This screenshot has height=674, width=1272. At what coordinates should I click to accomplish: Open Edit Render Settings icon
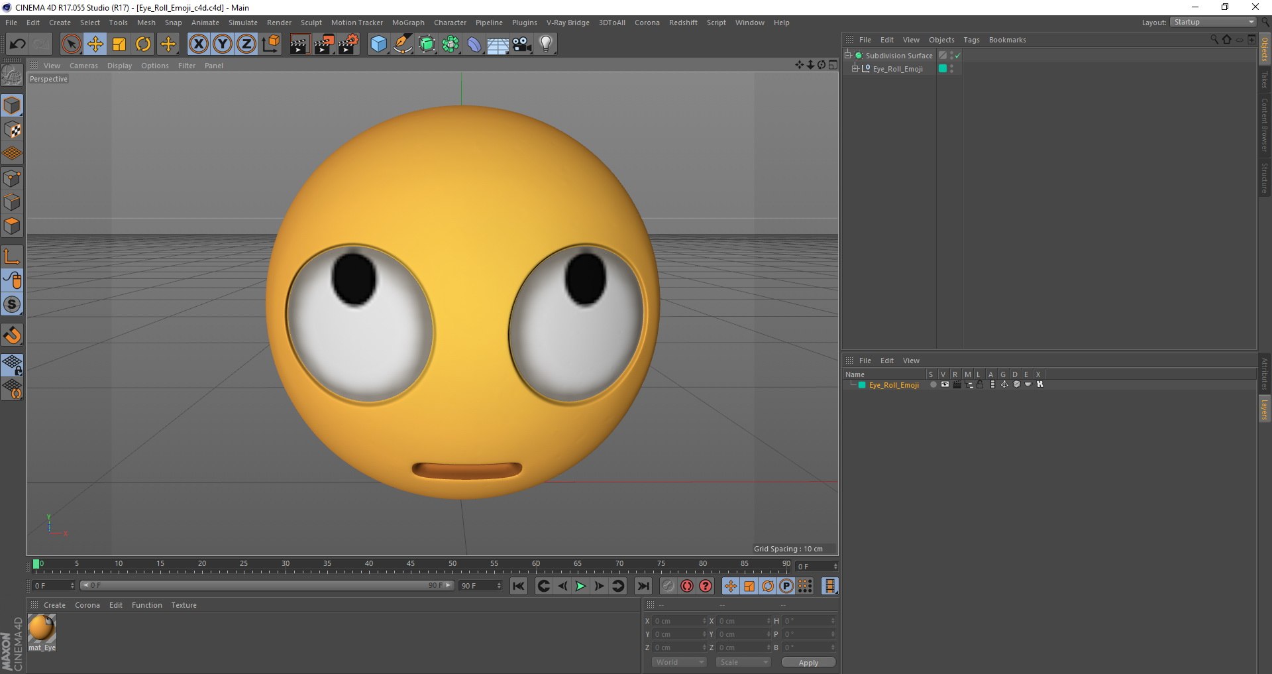(x=348, y=44)
